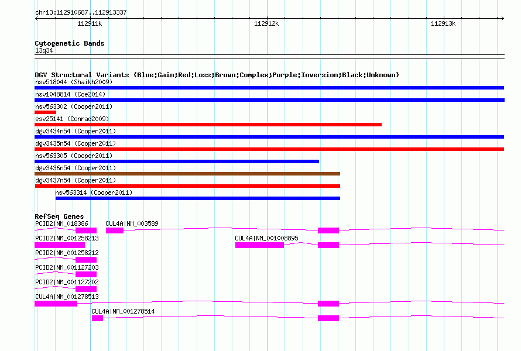Click the second exon of CUL4A NM_001008895

[x=328, y=245]
